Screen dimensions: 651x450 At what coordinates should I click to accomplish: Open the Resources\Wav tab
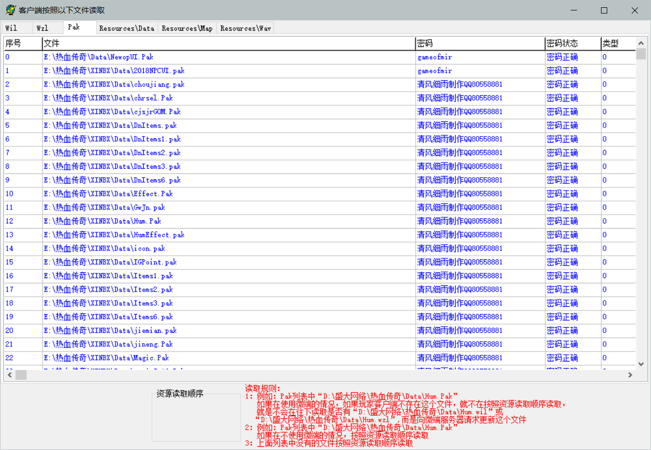(245, 28)
